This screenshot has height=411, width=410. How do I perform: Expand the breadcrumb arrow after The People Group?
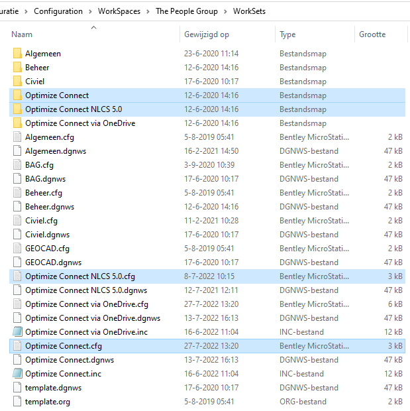[225, 11]
